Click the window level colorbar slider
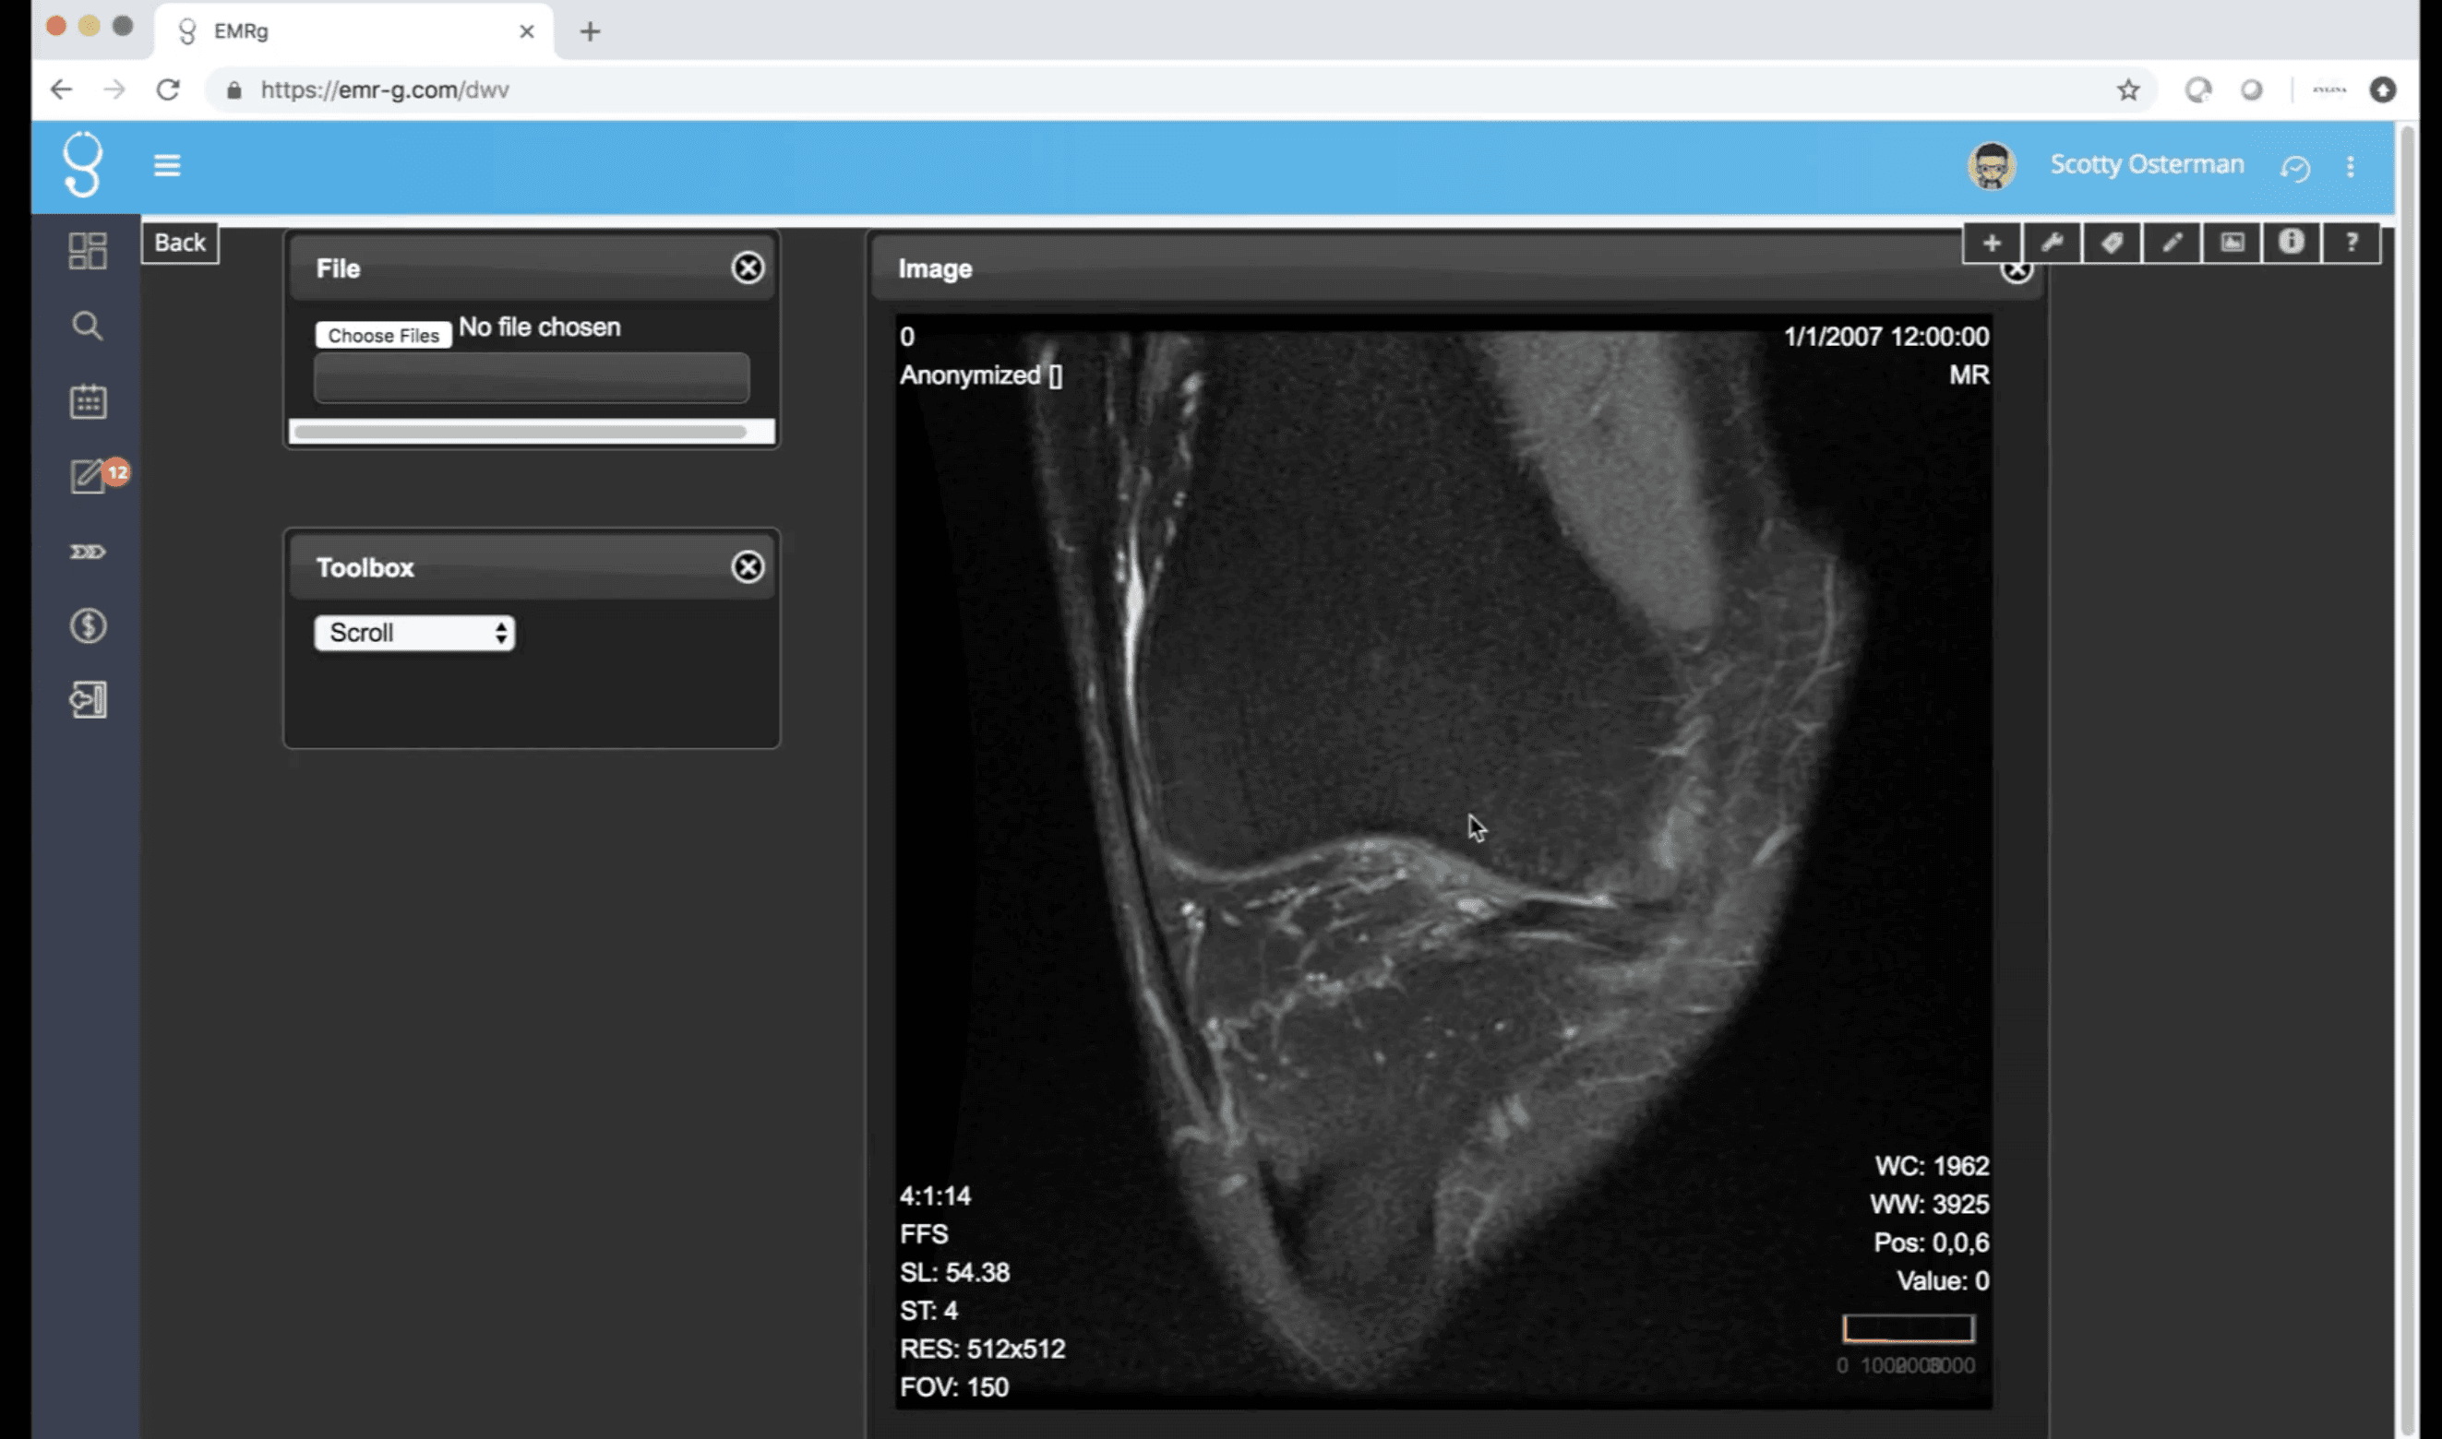 (x=1908, y=1328)
